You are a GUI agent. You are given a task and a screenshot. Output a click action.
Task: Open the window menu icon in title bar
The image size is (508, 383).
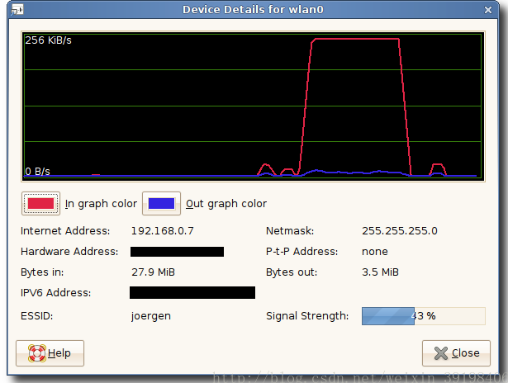(17, 10)
